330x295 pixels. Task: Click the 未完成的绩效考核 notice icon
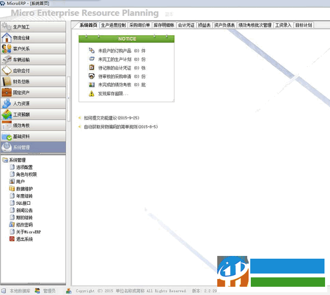point(91,85)
